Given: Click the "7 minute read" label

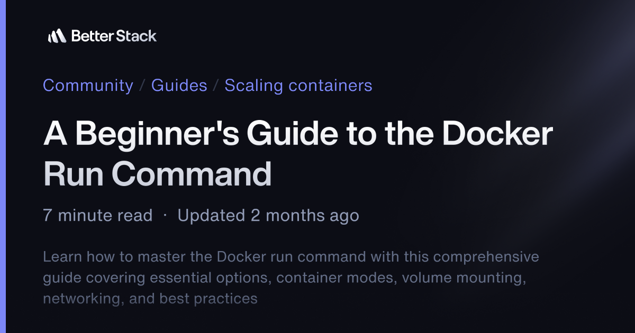Looking at the screenshot, I should 97,216.
